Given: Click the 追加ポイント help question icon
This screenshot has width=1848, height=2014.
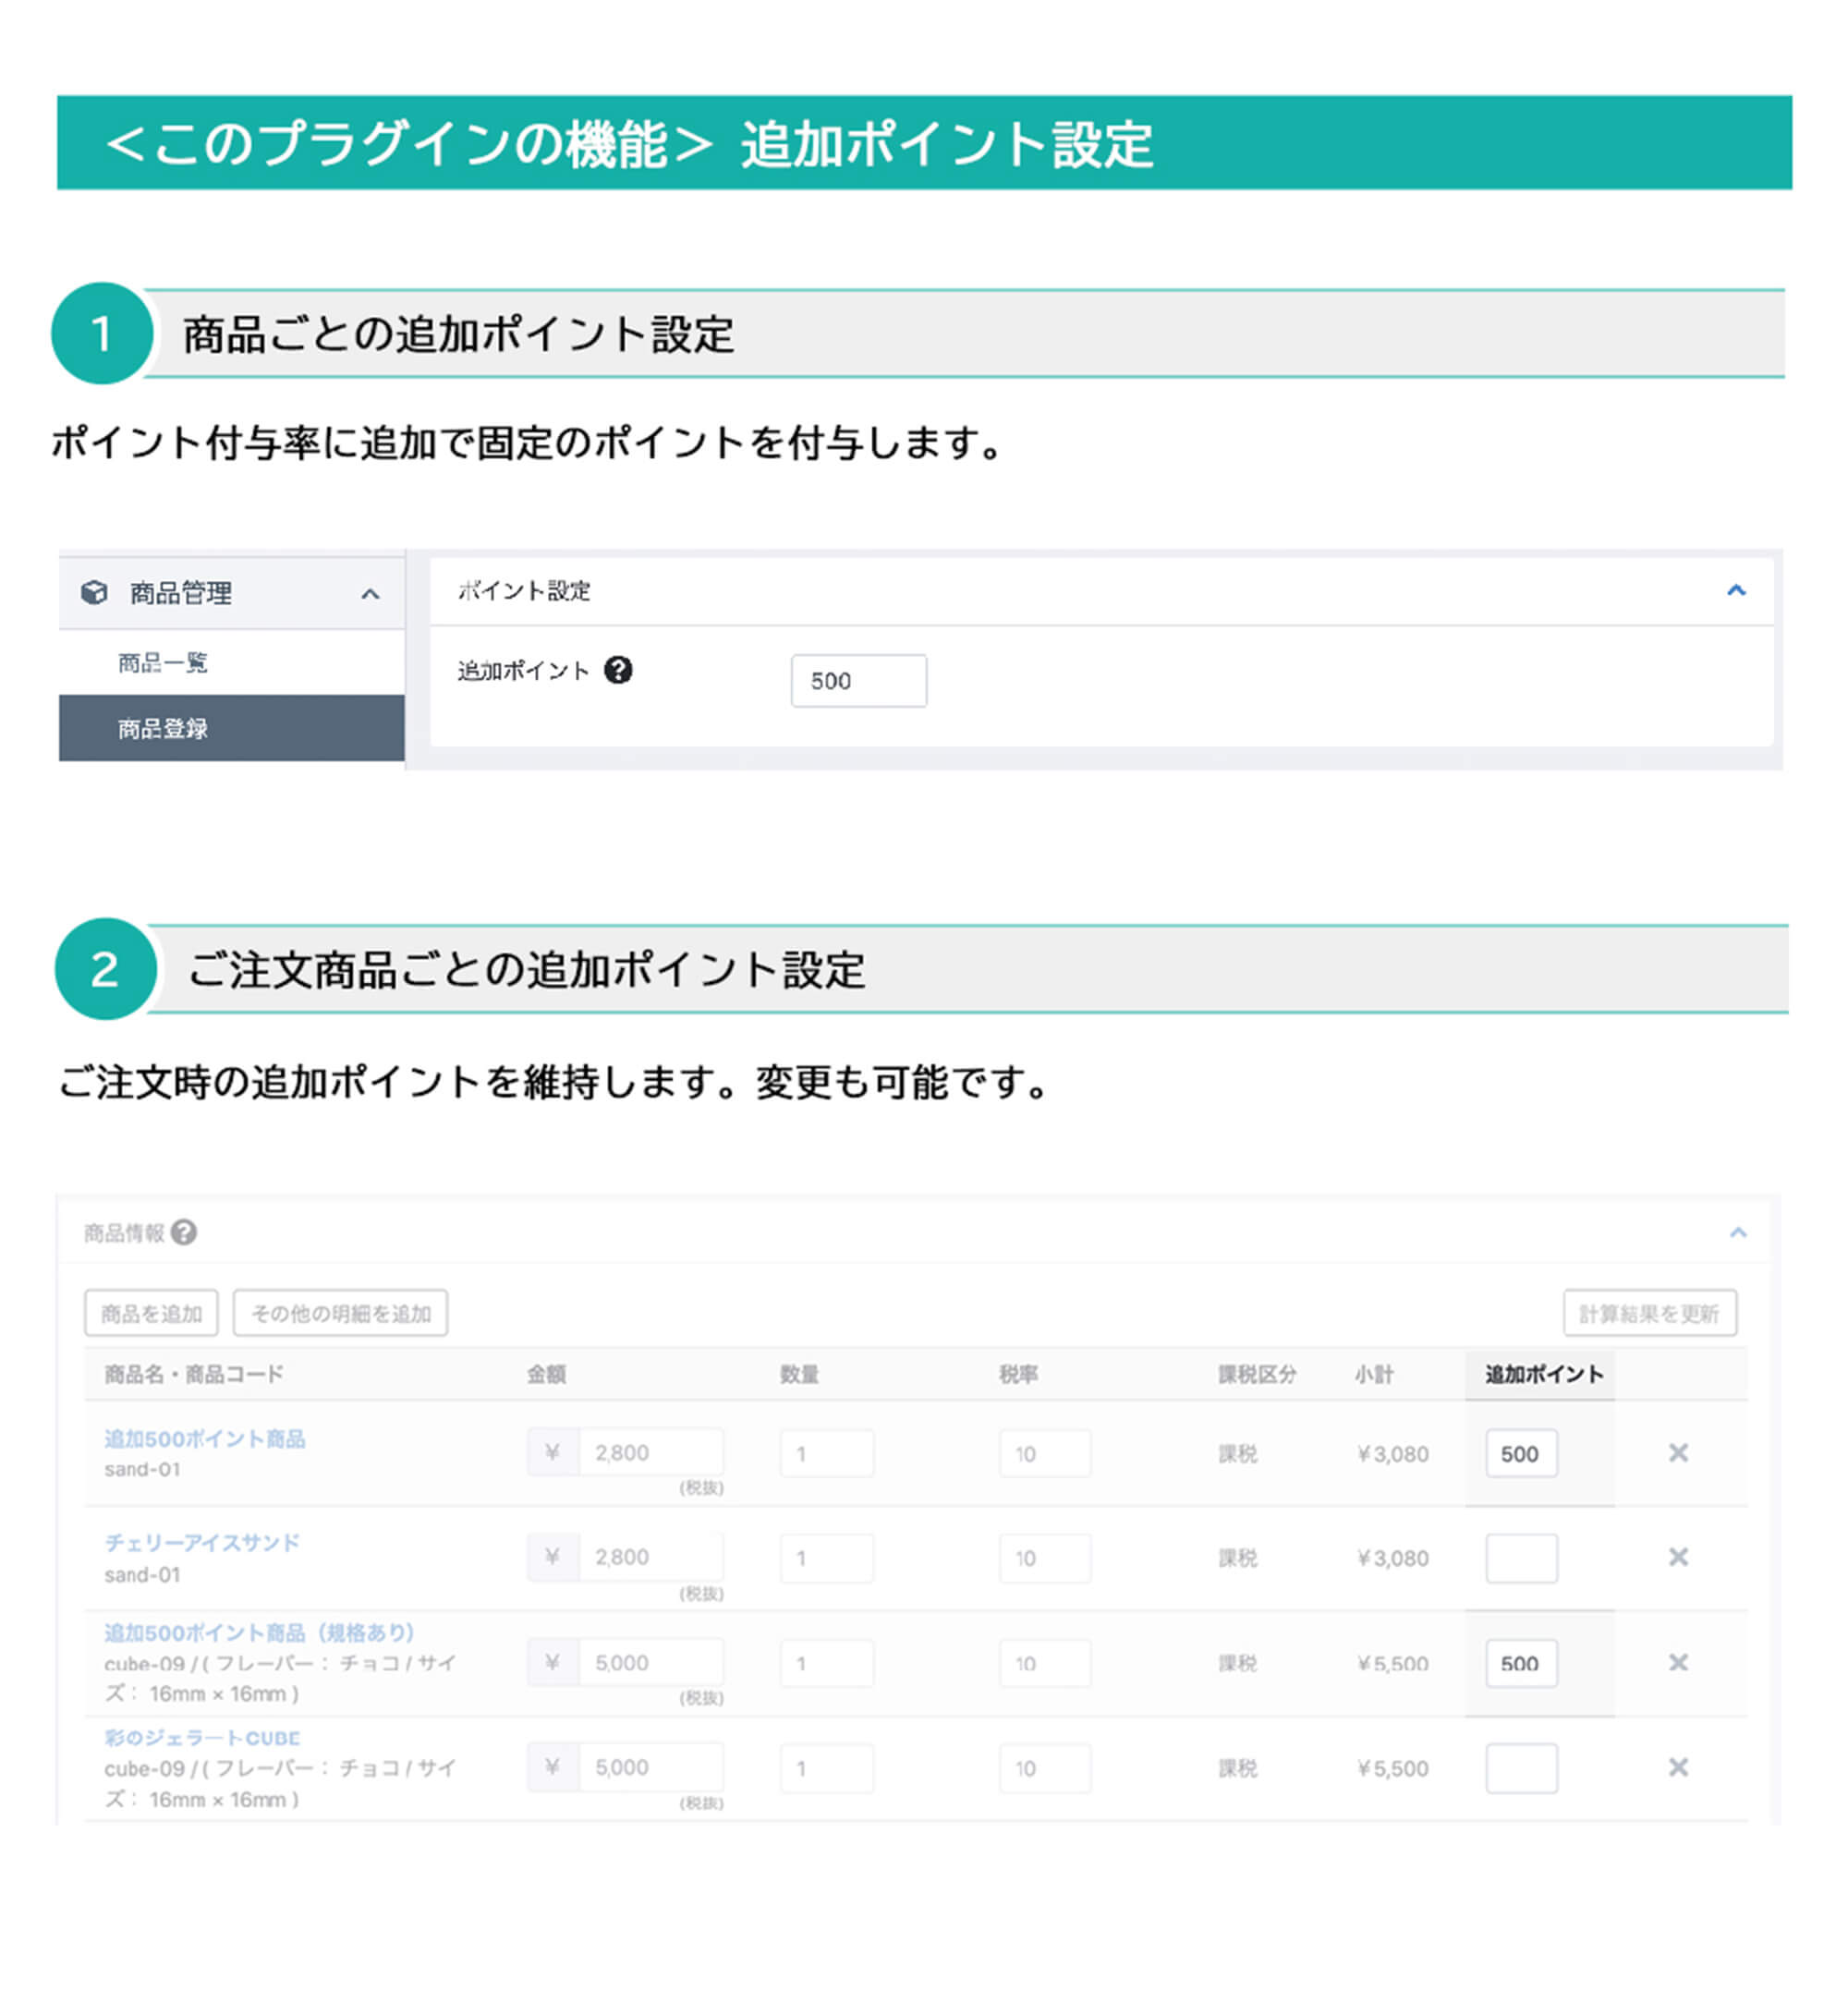Looking at the screenshot, I should [x=618, y=670].
